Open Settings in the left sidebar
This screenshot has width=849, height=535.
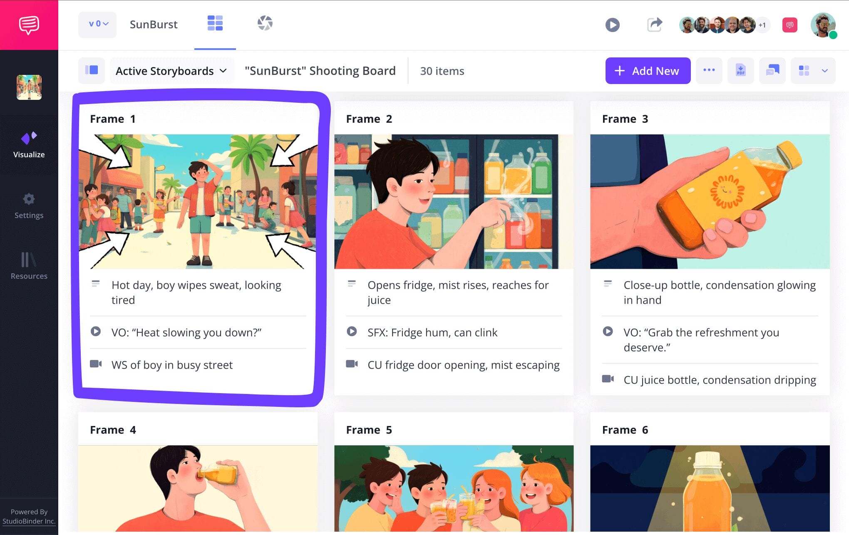pyautogui.click(x=29, y=206)
